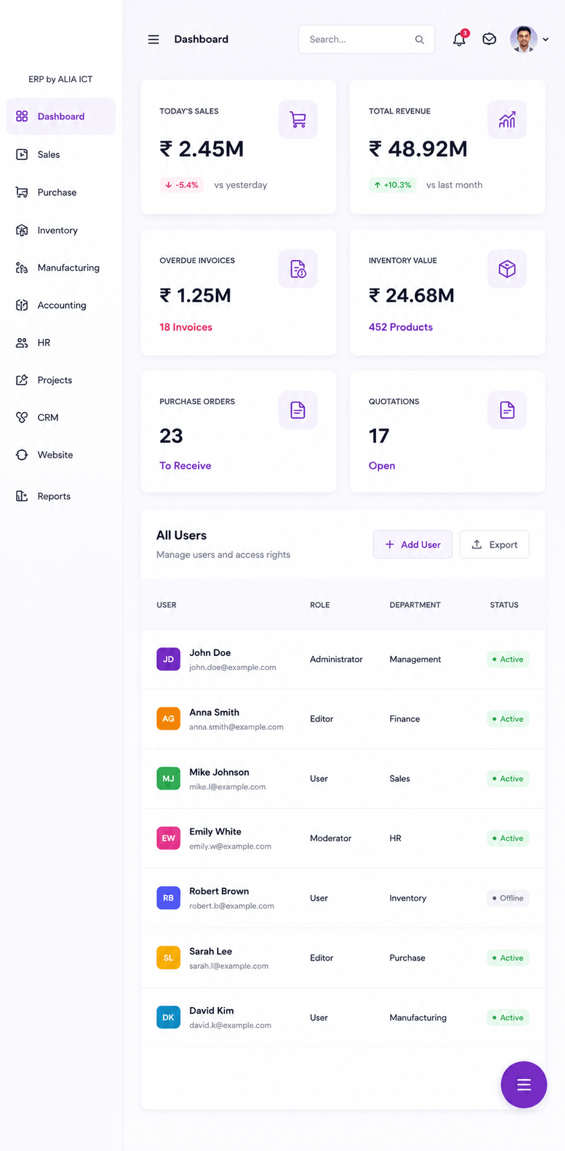Click the Moderator role cell
565x1151 pixels.
tap(330, 838)
